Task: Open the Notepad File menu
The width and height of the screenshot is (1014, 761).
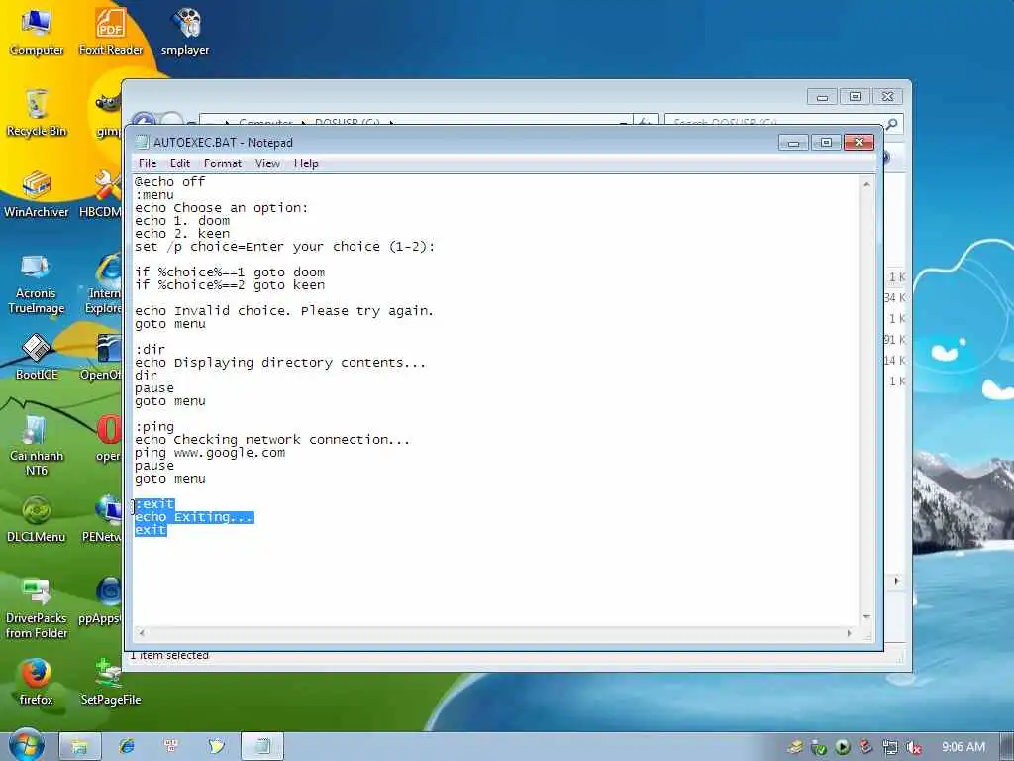Action: 148,163
